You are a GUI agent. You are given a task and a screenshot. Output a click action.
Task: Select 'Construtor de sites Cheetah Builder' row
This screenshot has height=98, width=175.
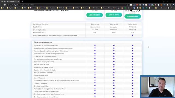46,46
